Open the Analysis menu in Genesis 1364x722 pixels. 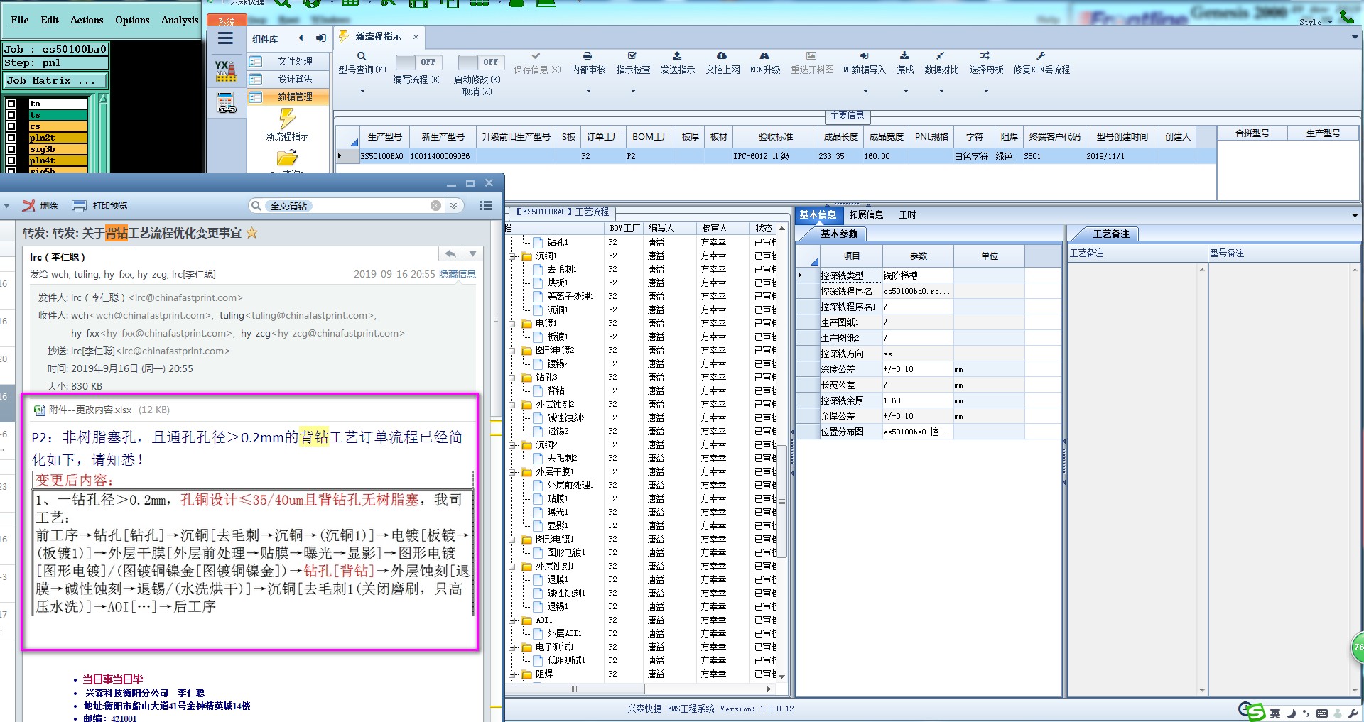[x=180, y=20]
